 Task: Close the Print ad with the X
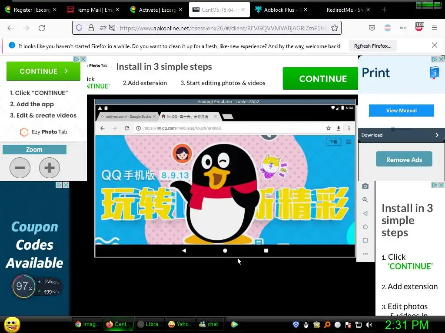click(441, 59)
